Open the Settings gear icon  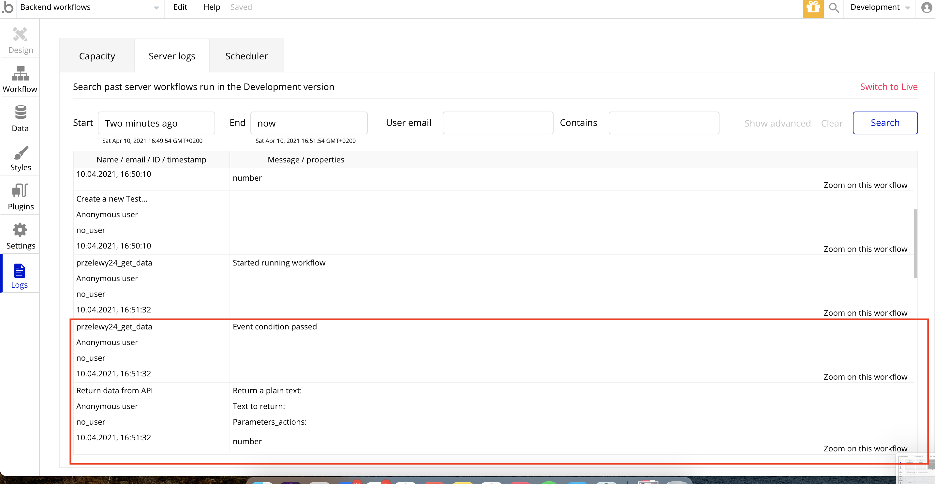(20, 230)
